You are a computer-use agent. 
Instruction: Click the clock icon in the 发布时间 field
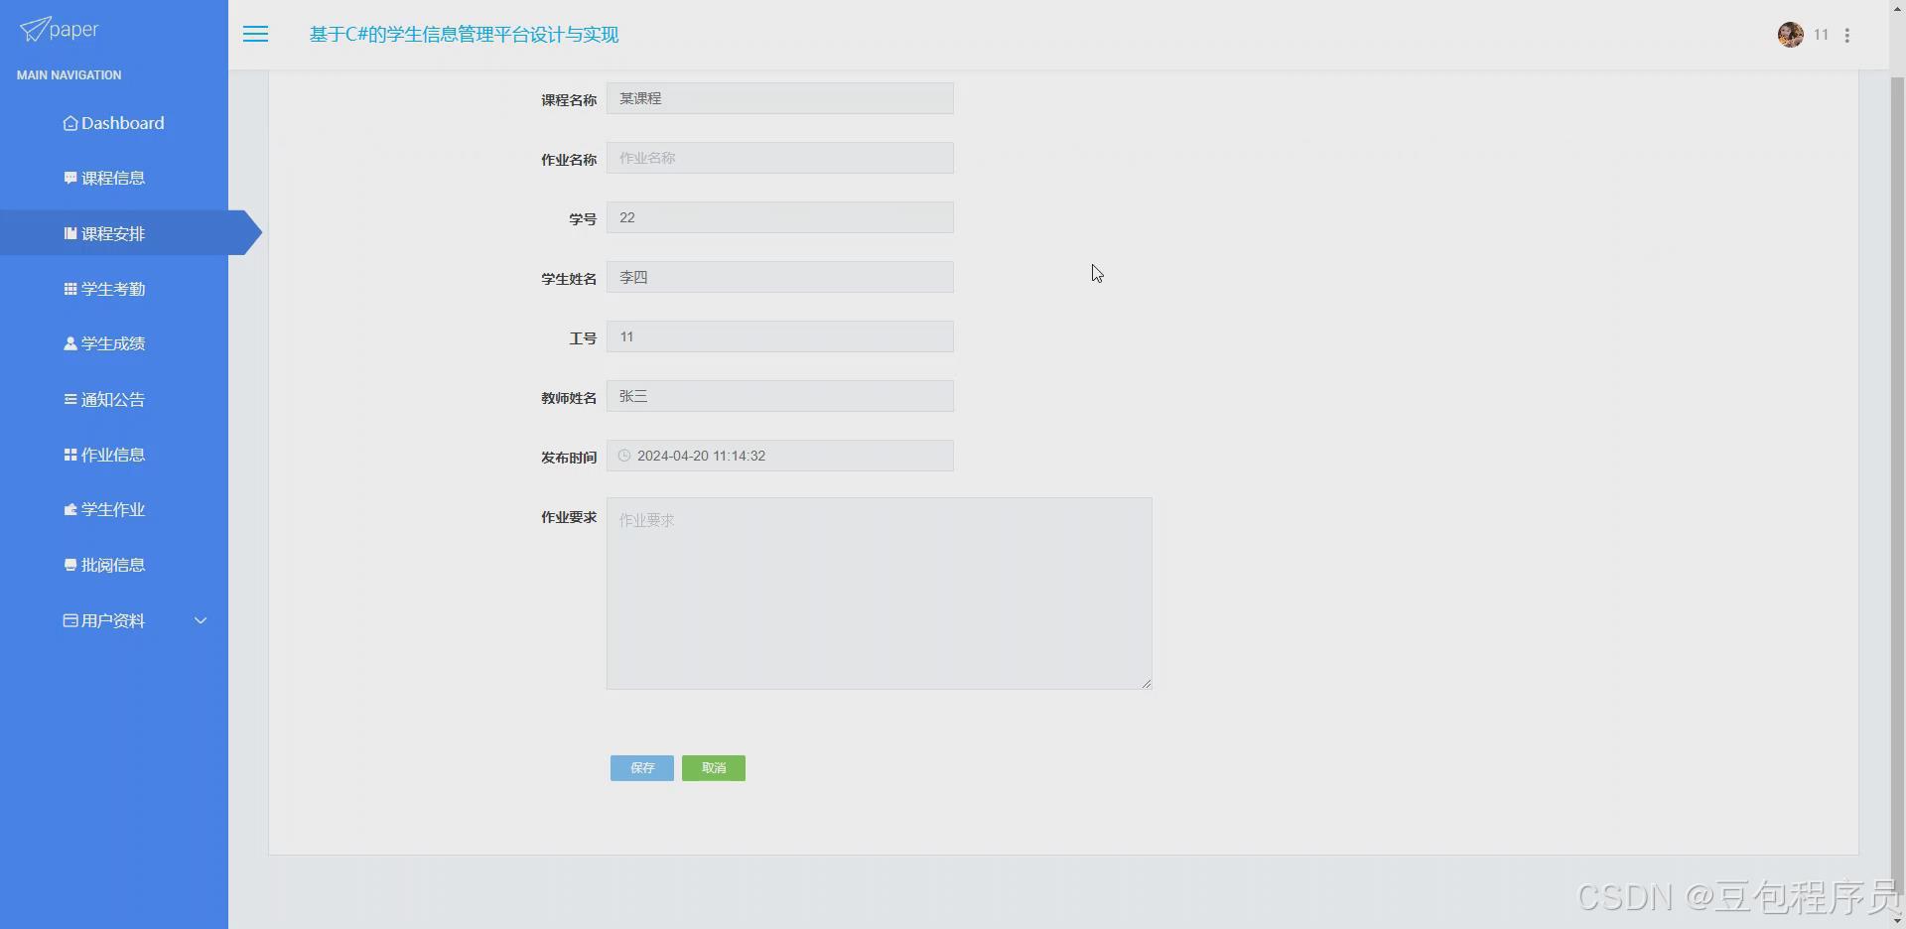[623, 456]
